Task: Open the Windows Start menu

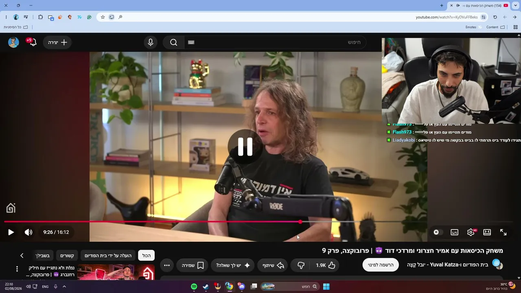Action: [326, 286]
